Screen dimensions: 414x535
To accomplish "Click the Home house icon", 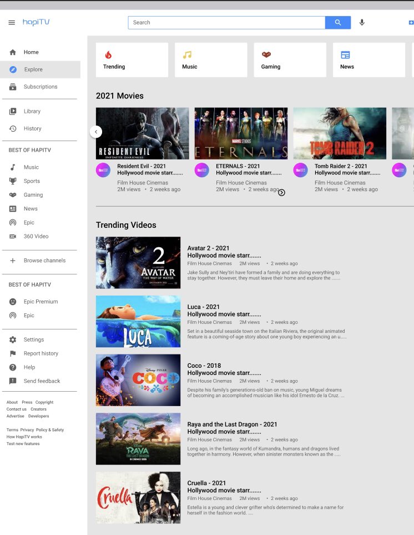I will pos(13,52).
